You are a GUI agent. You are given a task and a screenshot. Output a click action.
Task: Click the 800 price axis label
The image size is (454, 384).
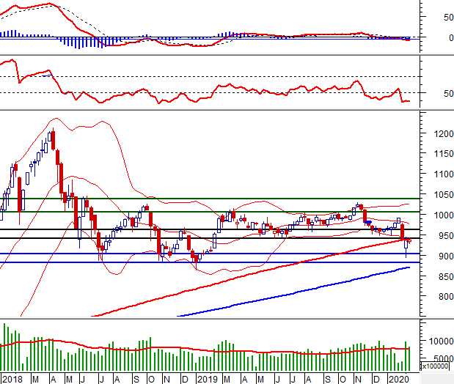pos(446,297)
